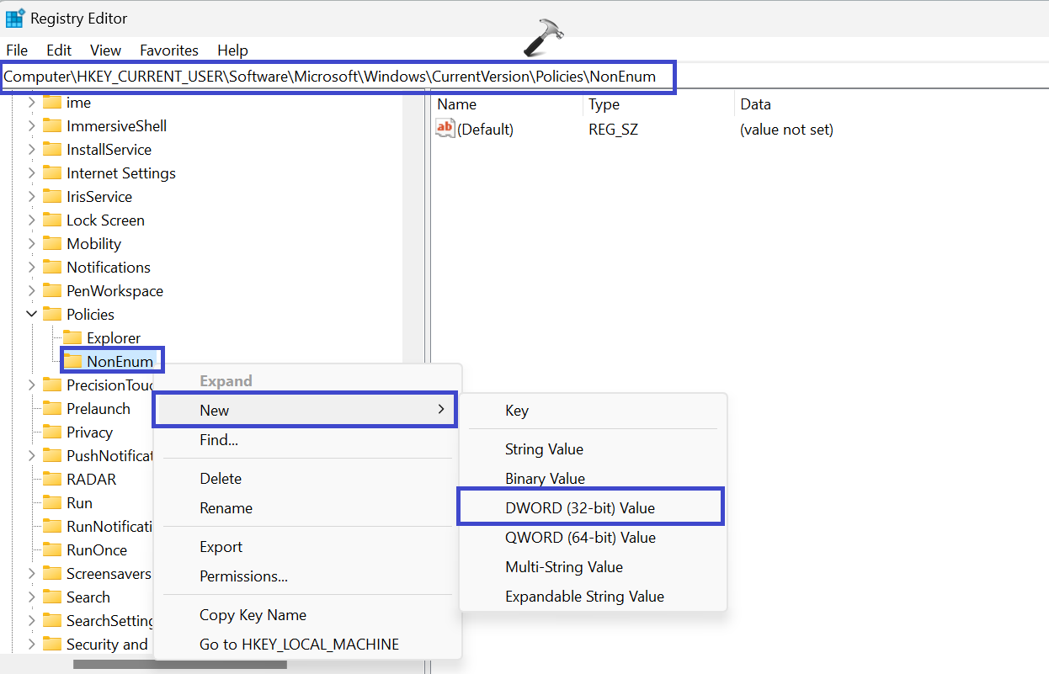Click the ImmersiveShell folder icon
This screenshot has width=1049, height=674.
[53, 126]
